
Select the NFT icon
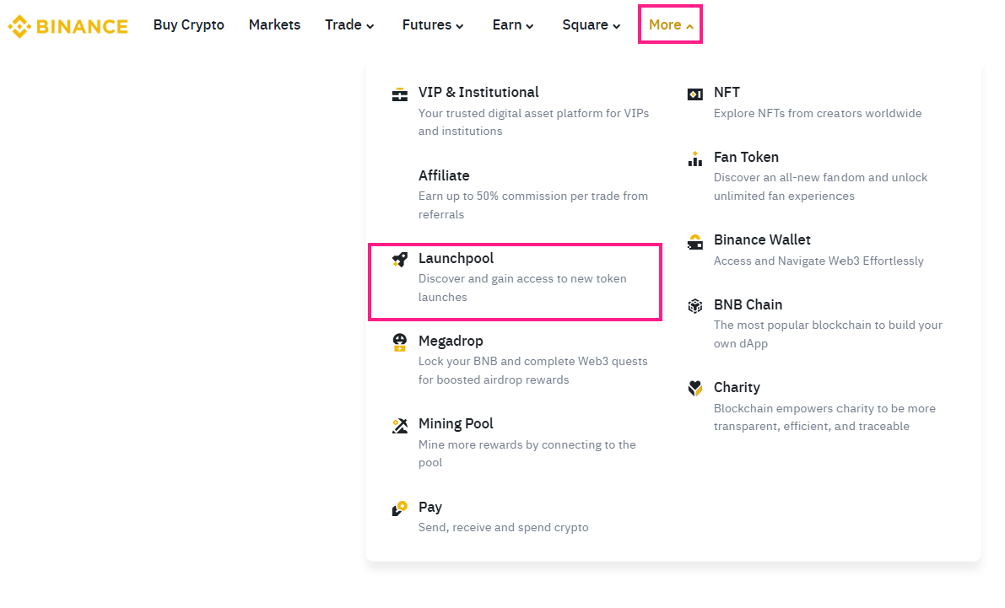tap(694, 94)
